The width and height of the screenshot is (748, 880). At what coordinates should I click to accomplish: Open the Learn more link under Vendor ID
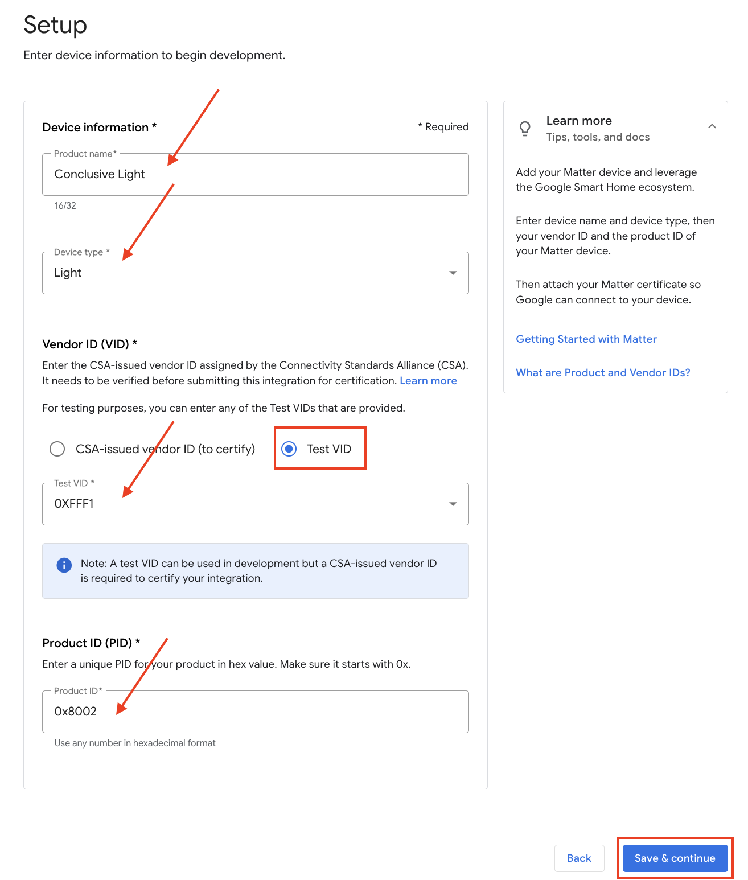429,381
